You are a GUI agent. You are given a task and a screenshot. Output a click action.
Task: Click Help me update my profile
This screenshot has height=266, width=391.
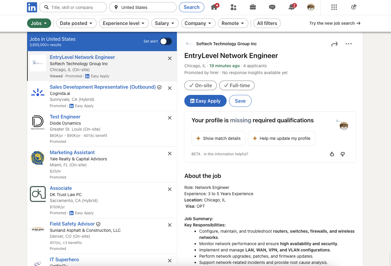coord(282,138)
